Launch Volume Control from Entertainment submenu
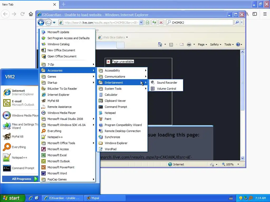This screenshot has width=270, height=202. coord(166,89)
